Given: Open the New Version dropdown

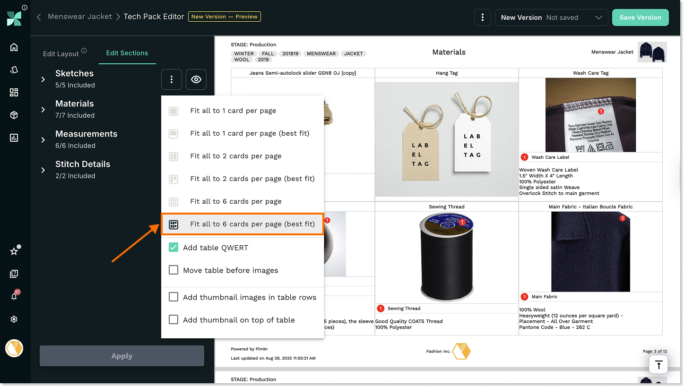Looking at the screenshot, I should tap(551, 17).
